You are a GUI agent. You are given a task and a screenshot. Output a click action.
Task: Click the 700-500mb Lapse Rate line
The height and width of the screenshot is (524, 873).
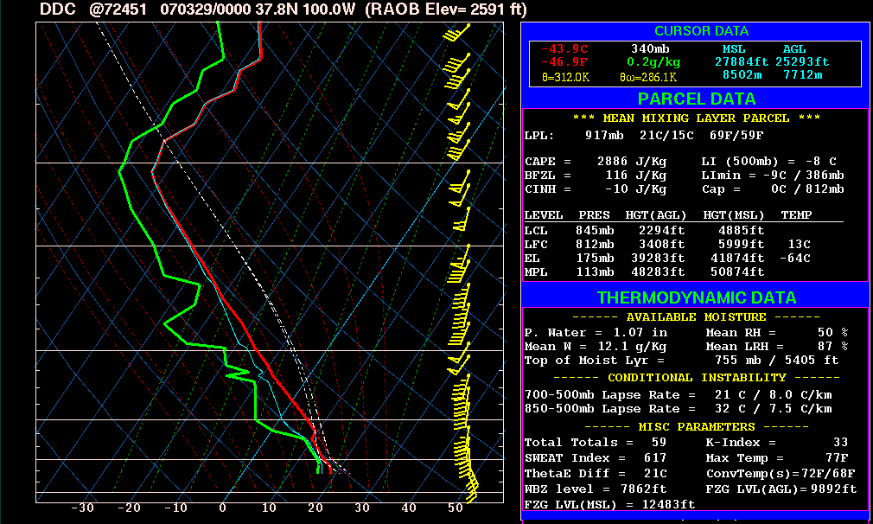tap(679, 395)
